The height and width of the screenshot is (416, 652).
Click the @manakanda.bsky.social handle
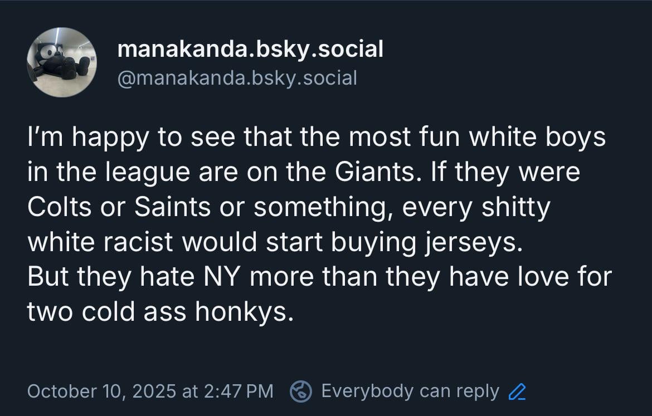237,78
